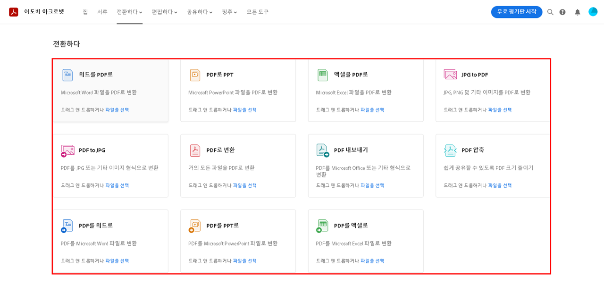The height and width of the screenshot is (285, 604).
Task: Select the PDF to JPG title
Action: tap(92, 151)
